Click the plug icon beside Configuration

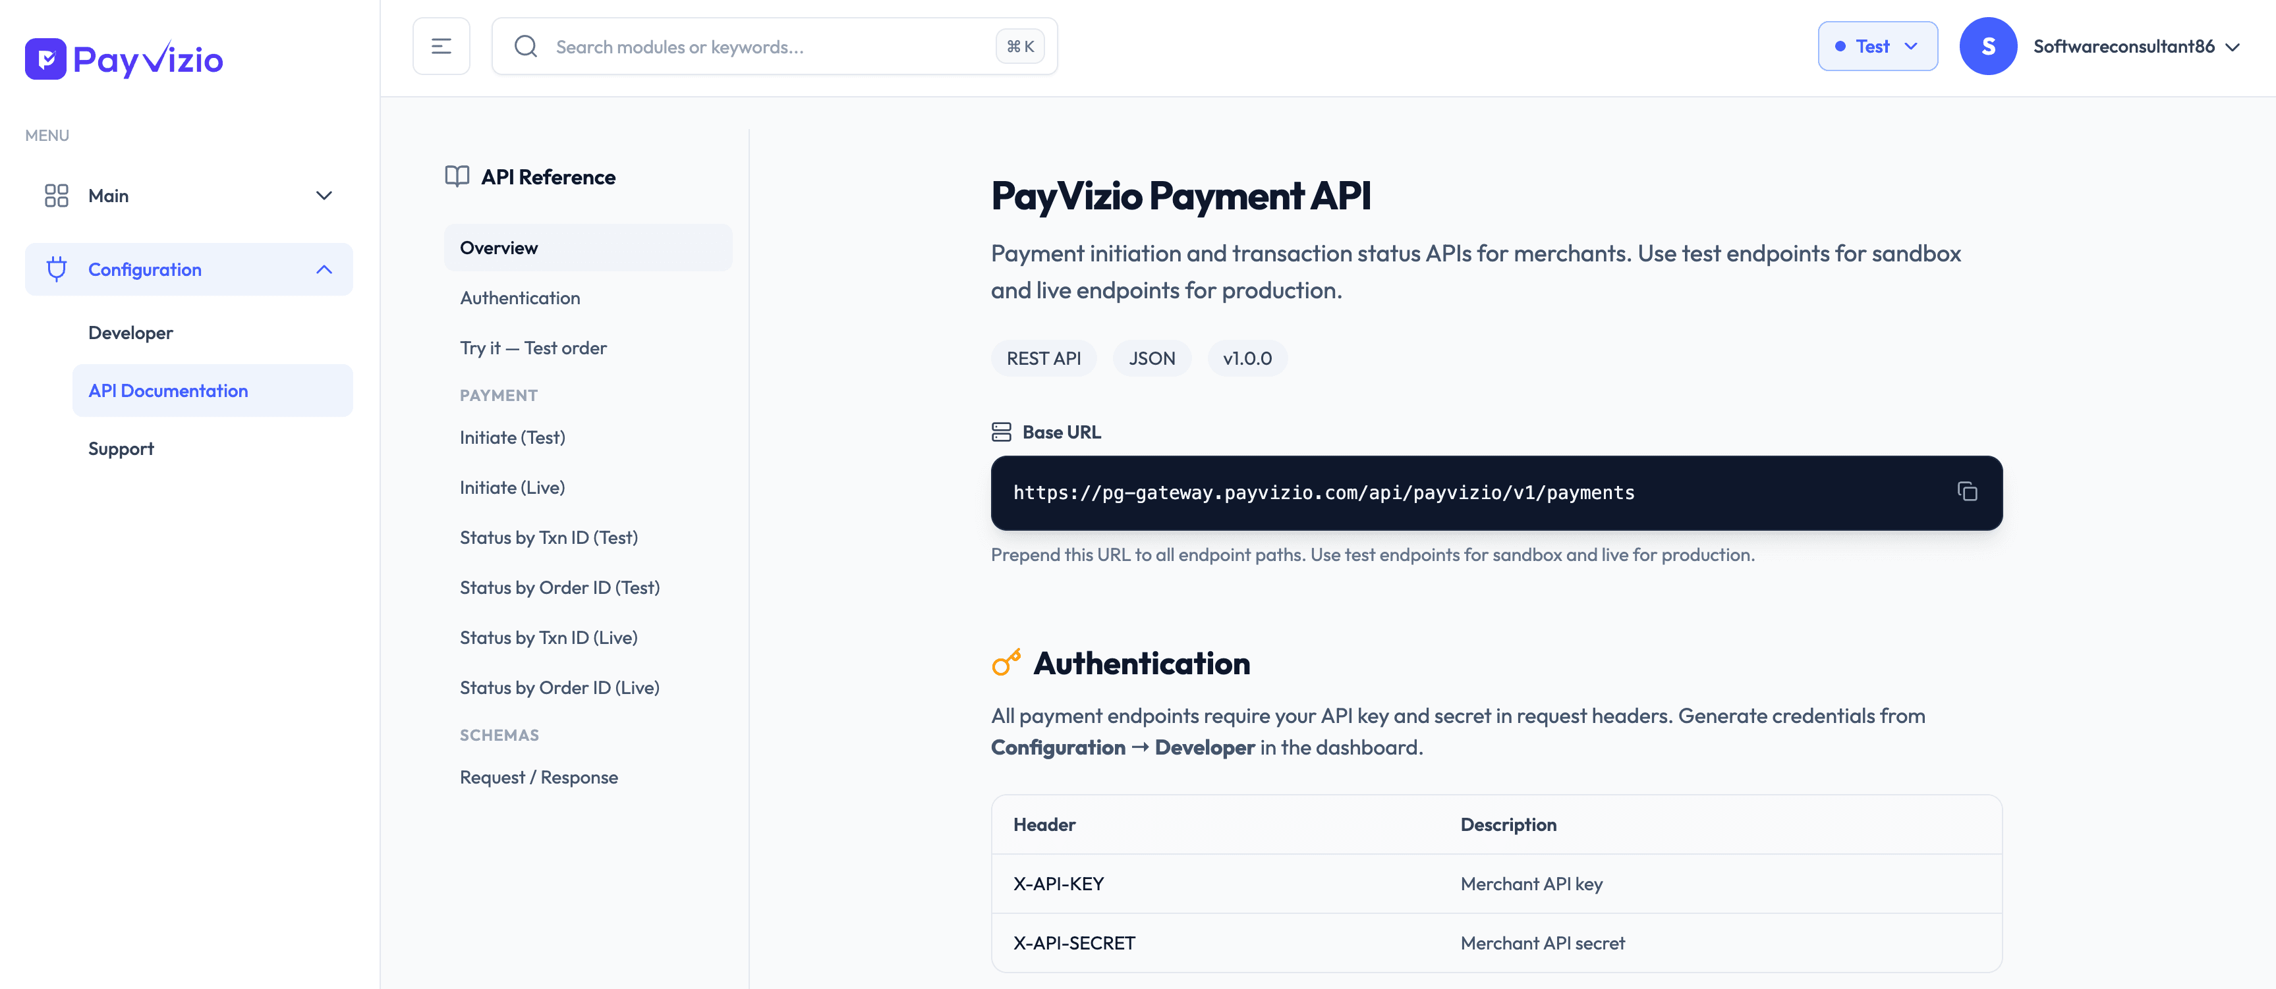click(55, 269)
